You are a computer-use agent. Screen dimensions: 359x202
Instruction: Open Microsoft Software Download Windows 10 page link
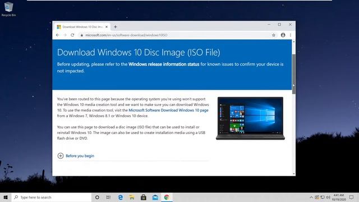tap(168, 110)
